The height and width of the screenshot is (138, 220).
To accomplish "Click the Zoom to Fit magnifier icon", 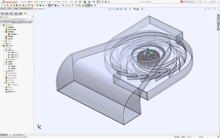I will (109, 9).
